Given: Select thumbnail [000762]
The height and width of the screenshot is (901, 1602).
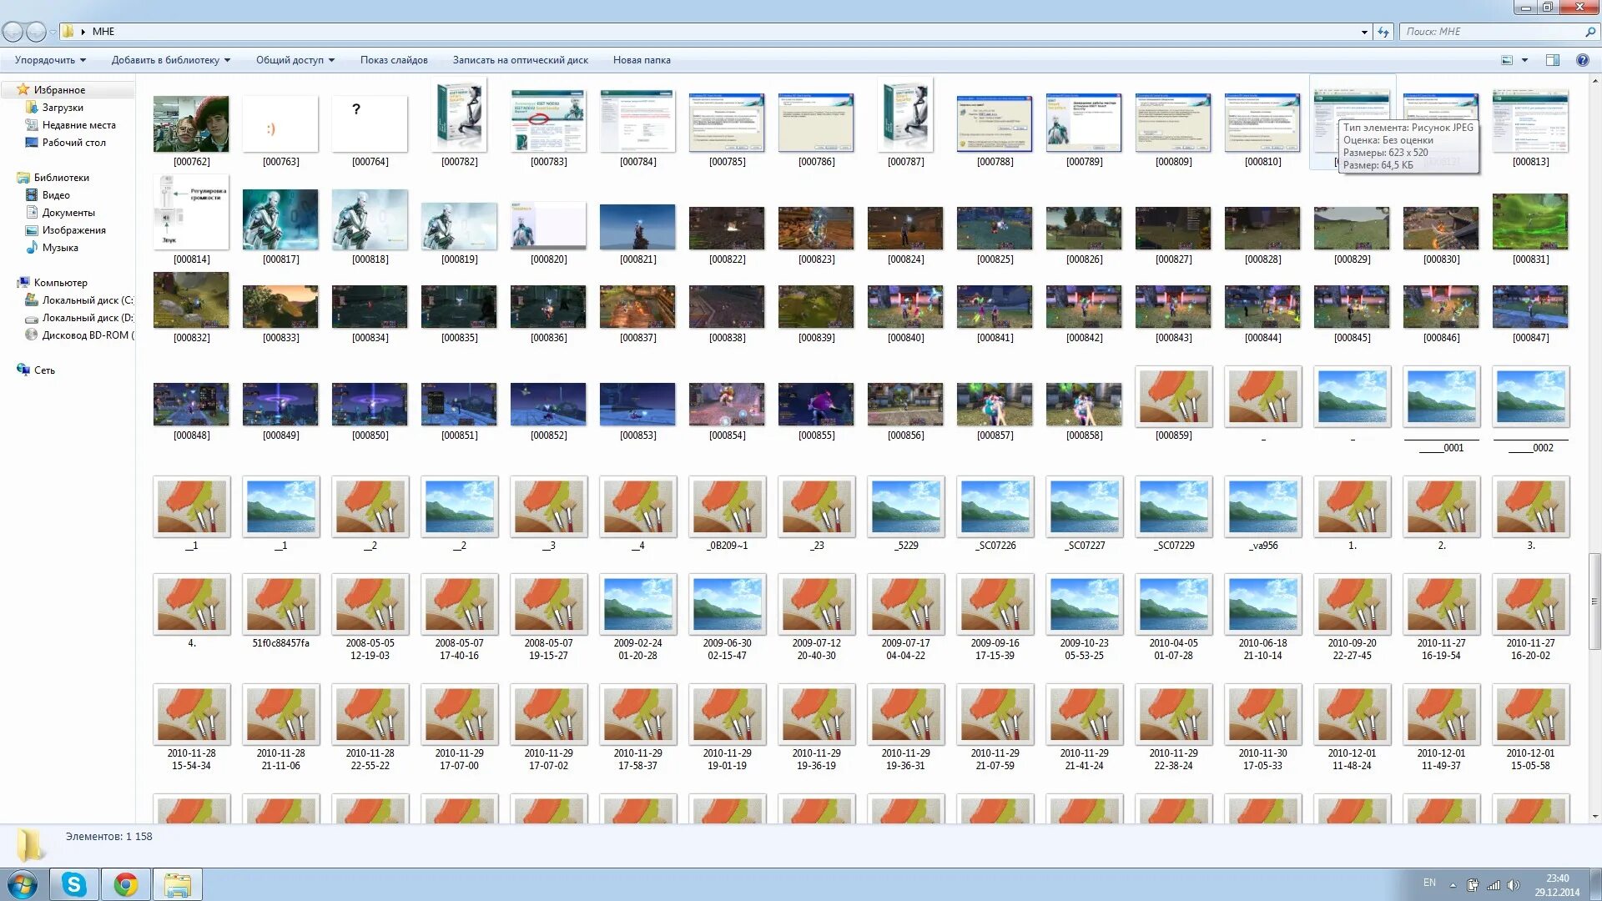Looking at the screenshot, I should (x=191, y=124).
